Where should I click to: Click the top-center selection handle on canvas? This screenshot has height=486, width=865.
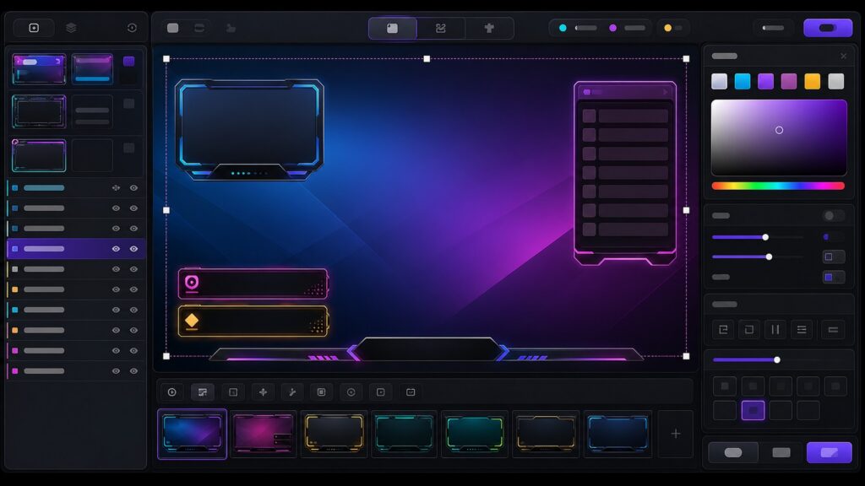(x=427, y=58)
